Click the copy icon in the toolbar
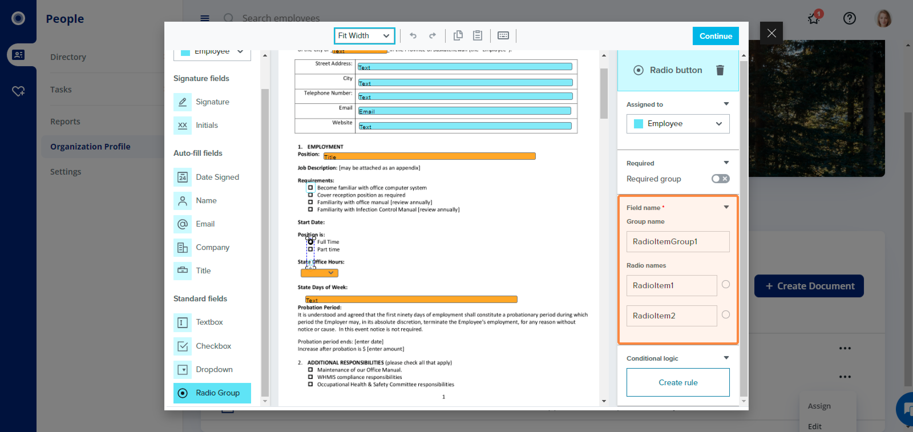The width and height of the screenshot is (913, 432). point(458,35)
